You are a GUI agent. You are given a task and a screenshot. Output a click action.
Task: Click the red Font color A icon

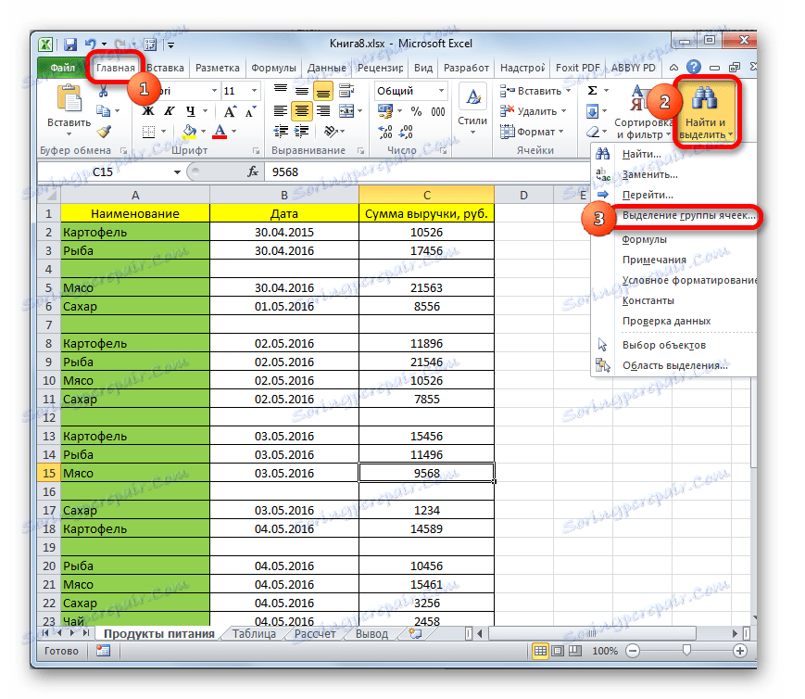click(x=220, y=132)
